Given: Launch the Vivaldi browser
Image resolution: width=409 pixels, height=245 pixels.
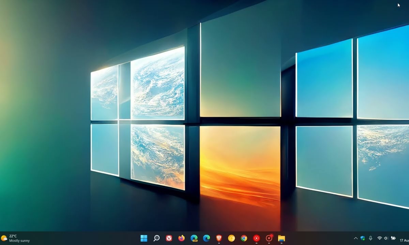Looking at the screenshot, I should tap(169, 239).
